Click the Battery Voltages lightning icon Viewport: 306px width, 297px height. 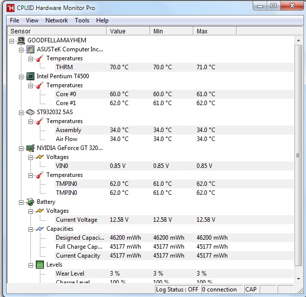(40, 211)
